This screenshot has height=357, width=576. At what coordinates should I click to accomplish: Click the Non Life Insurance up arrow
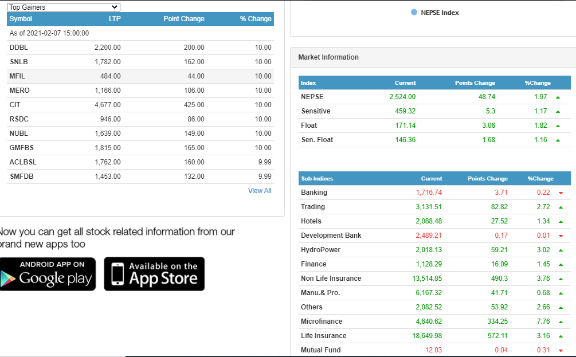pos(561,278)
